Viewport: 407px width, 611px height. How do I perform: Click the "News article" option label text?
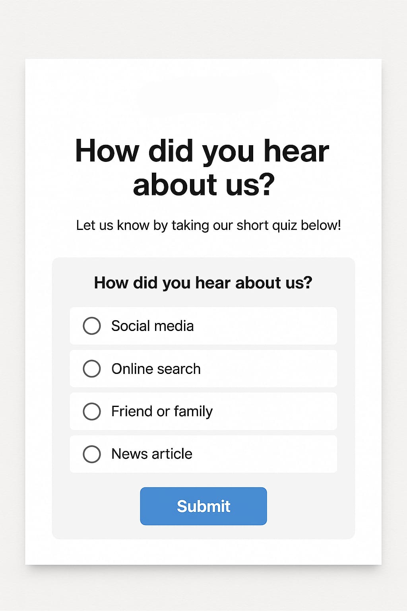pos(151,454)
